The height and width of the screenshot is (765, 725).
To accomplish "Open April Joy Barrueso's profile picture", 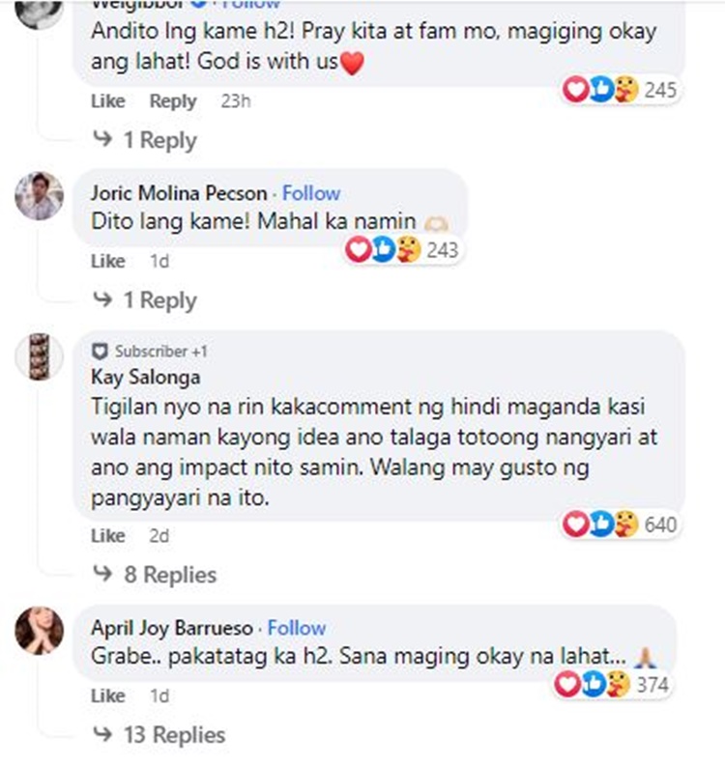I will click(39, 631).
